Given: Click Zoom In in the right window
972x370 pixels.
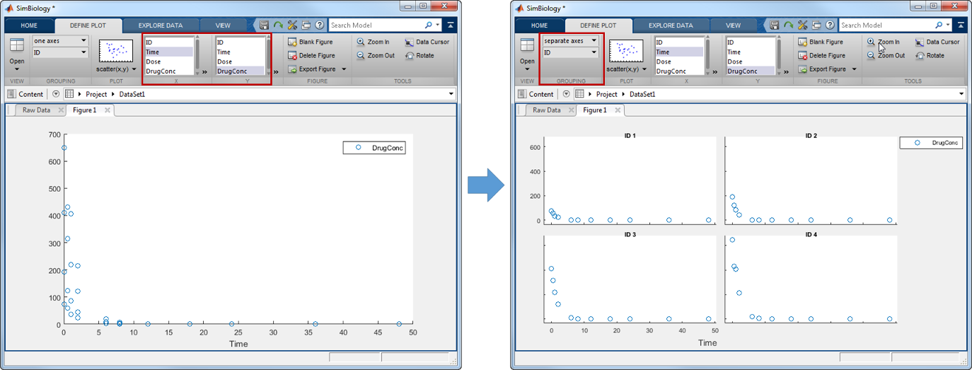Looking at the screenshot, I should coord(884,42).
